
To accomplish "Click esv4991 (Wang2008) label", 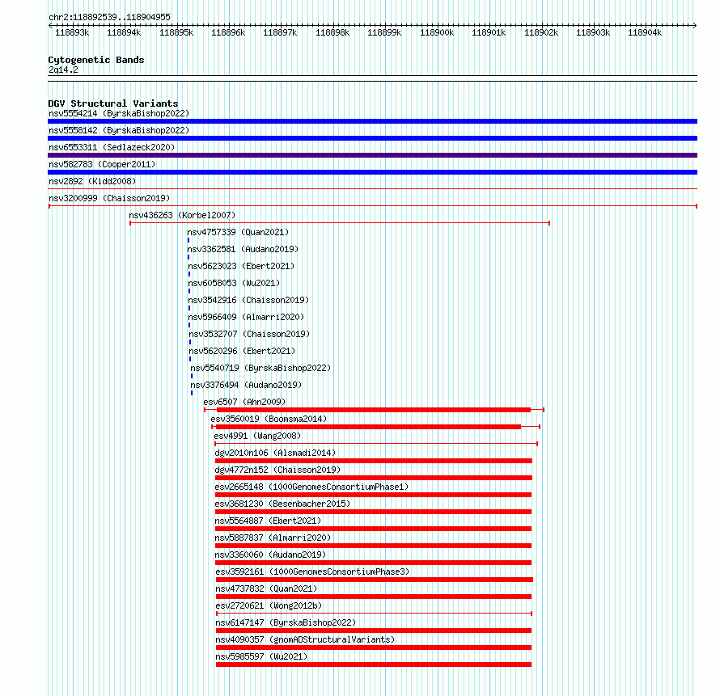I will point(257,436).
